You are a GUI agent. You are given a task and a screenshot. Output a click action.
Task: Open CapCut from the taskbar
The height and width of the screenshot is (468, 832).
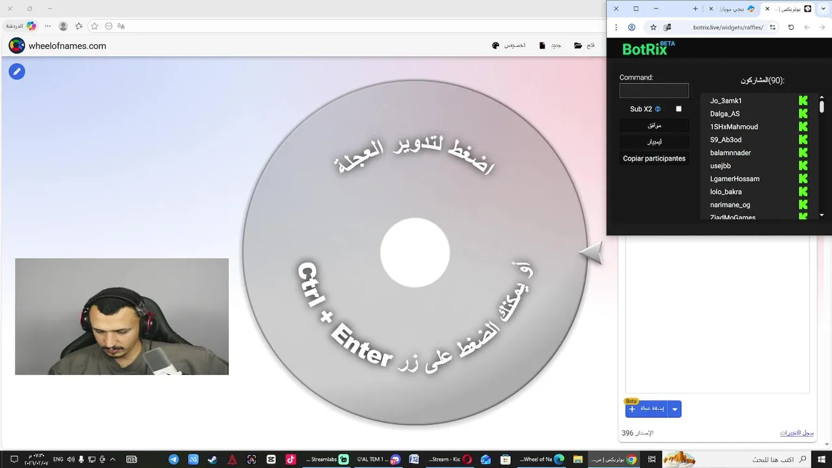click(271, 459)
